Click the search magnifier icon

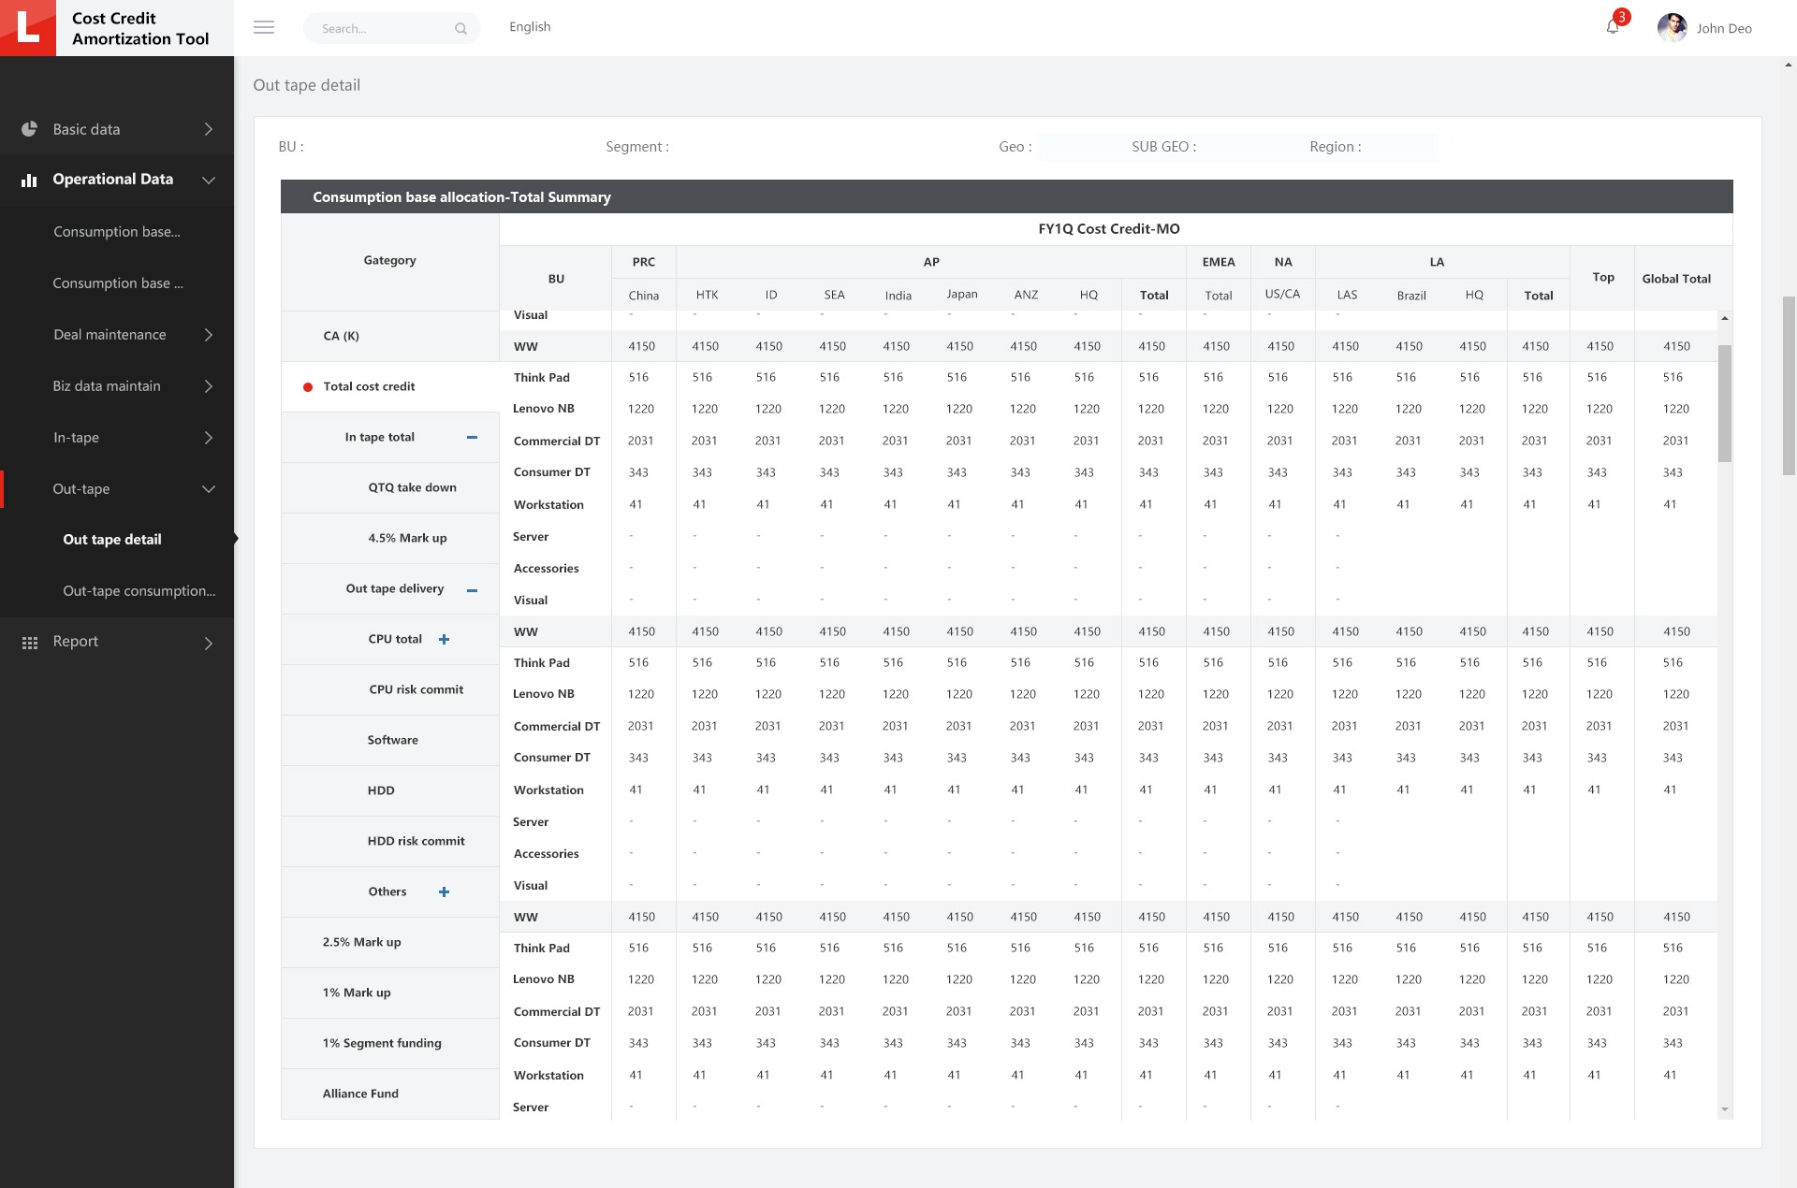[460, 29]
